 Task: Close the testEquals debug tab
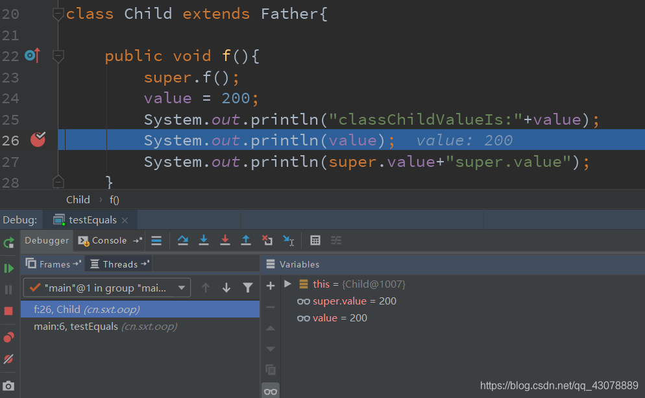point(125,221)
